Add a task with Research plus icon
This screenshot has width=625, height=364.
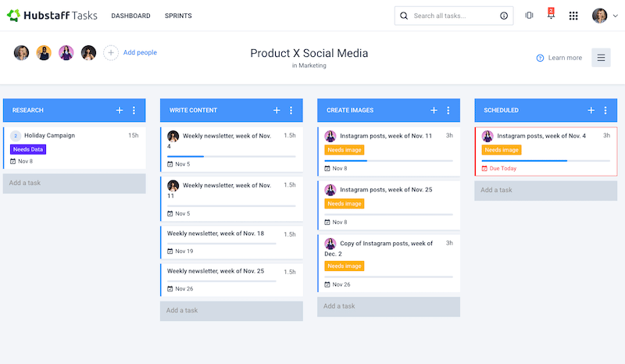click(x=120, y=110)
